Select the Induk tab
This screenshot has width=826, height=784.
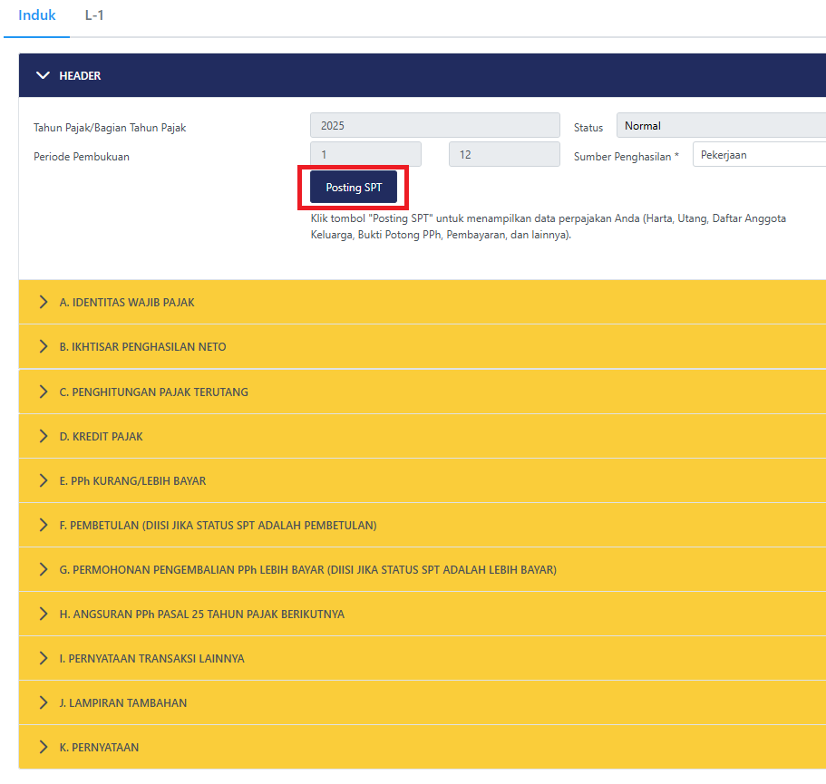(36, 15)
